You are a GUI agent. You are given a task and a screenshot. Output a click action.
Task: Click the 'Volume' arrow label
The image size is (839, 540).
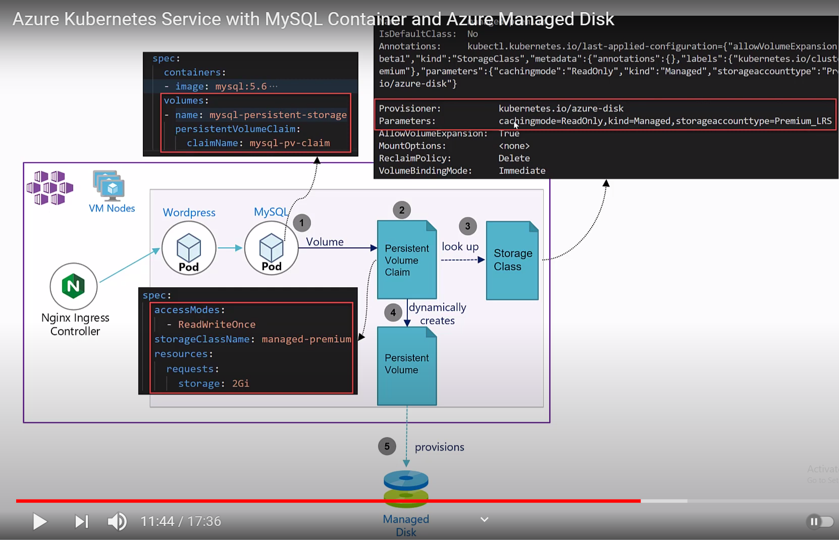pyautogui.click(x=325, y=242)
